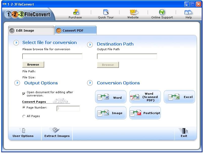
Task: Click the PostScript conversion icon
Action: click(x=136, y=113)
